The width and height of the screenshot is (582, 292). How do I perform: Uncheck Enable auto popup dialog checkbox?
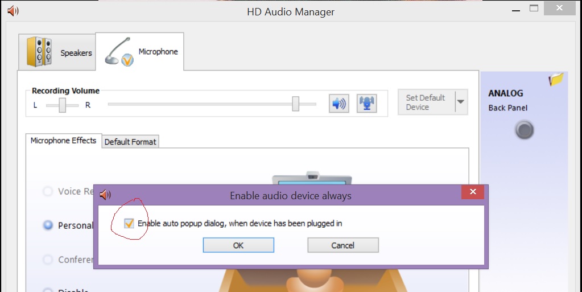click(129, 223)
